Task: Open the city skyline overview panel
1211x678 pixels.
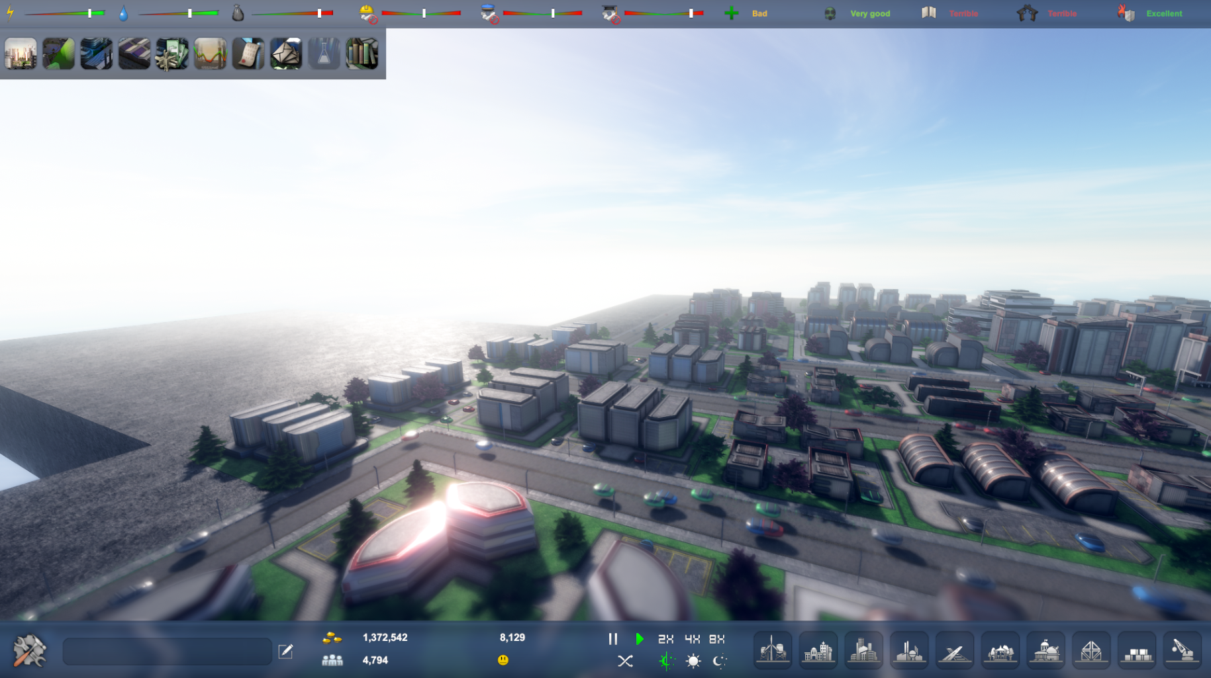Action: pos(21,54)
